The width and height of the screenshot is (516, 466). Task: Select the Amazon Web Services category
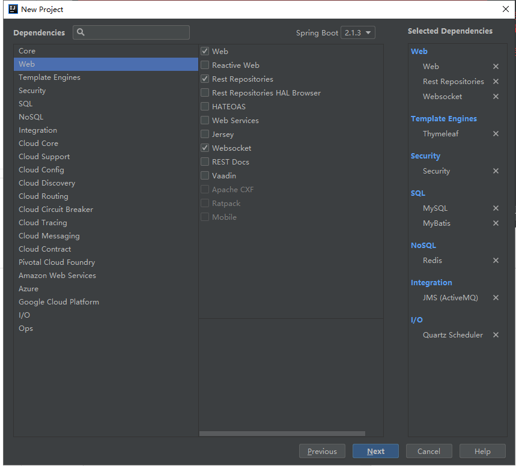point(106,276)
